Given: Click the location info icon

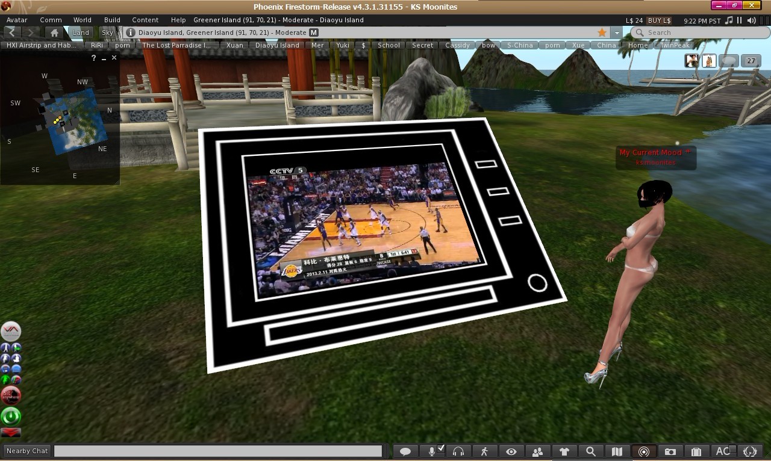Looking at the screenshot, I should point(131,32).
